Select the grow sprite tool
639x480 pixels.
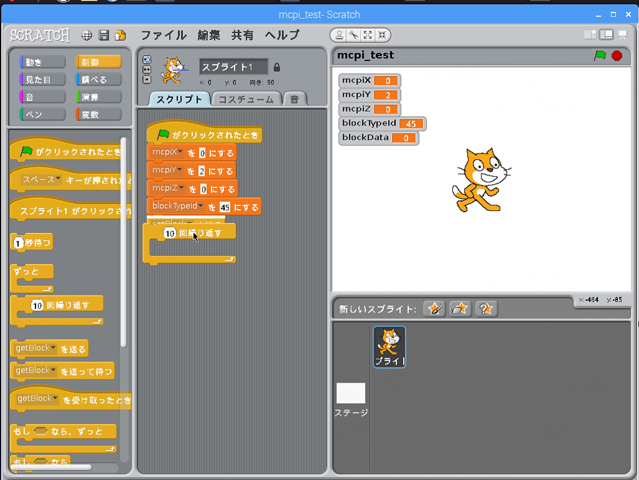pos(368,35)
